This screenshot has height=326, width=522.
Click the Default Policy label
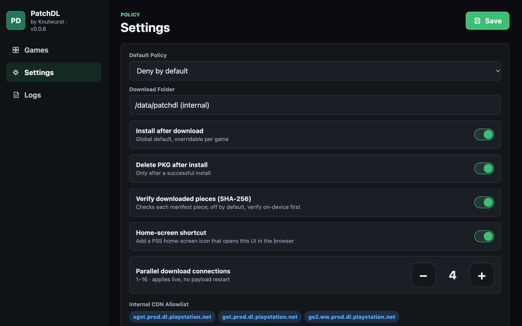[148, 55]
